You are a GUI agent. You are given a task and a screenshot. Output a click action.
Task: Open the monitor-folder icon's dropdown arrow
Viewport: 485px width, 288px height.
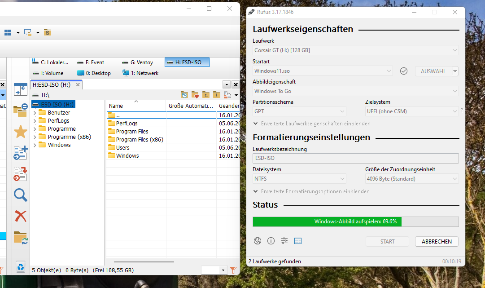[x=38, y=32]
